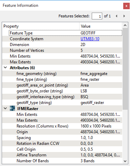
Task: Select the fme_geometry (string) row
Action: coord(62,74)
